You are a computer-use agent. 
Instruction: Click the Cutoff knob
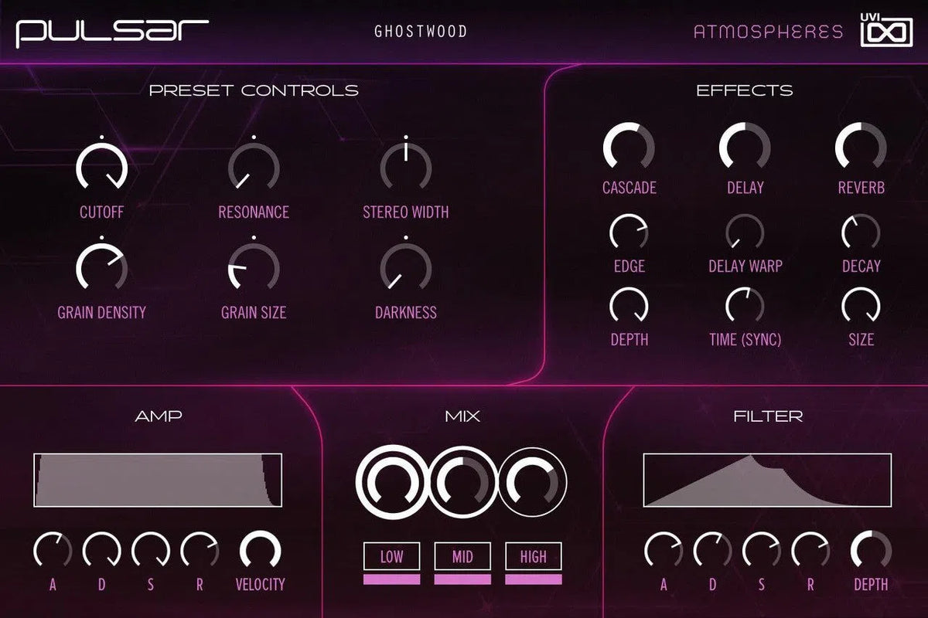click(101, 168)
